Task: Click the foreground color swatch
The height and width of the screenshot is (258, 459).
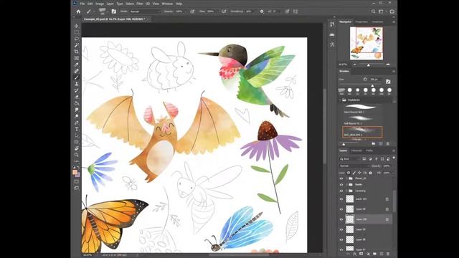Action: pos(75,172)
